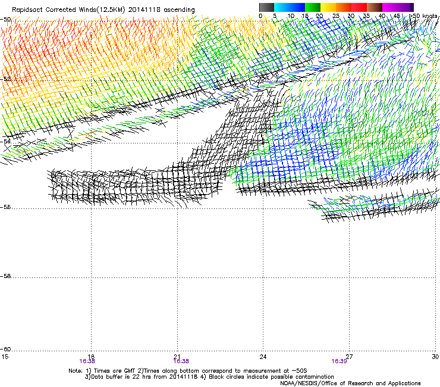
Task: Click the longitude axis label '24'
Action: pos(263,357)
